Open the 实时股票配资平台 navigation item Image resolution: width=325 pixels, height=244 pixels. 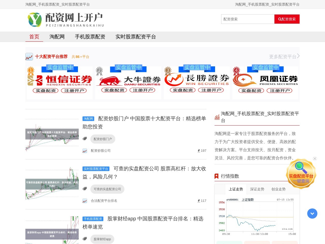coord(136,37)
